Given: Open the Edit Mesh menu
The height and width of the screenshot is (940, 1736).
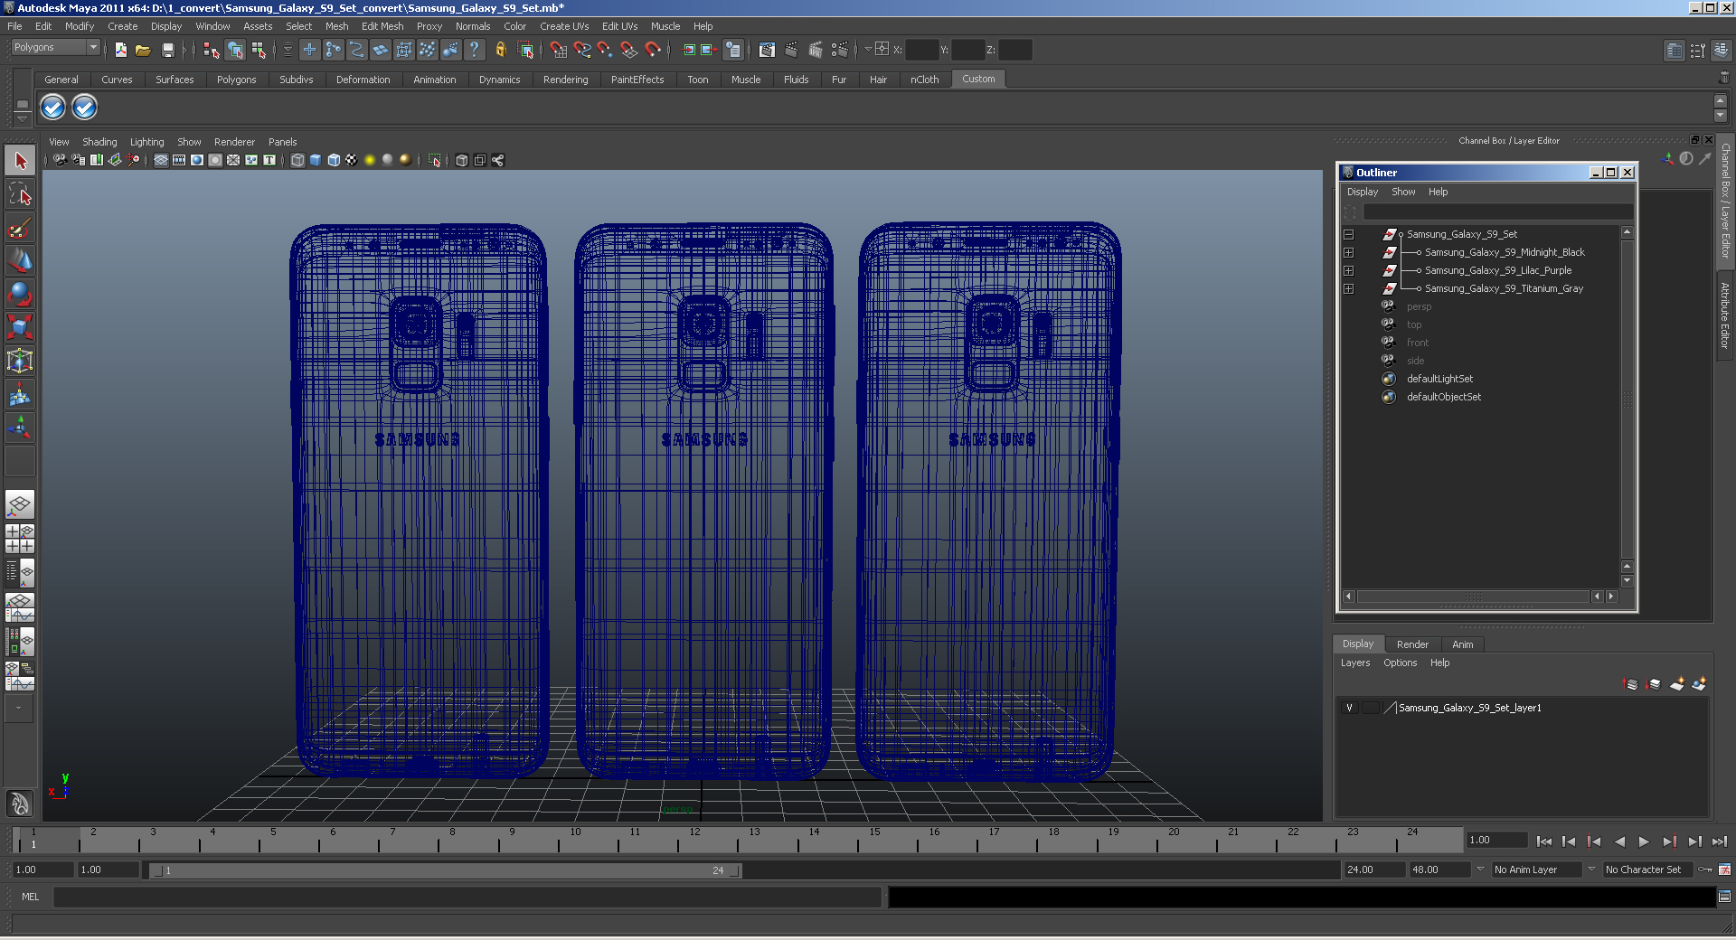Looking at the screenshot, I should pos(382,26).
